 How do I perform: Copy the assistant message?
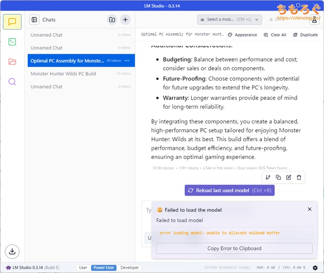tap(278, 178)
